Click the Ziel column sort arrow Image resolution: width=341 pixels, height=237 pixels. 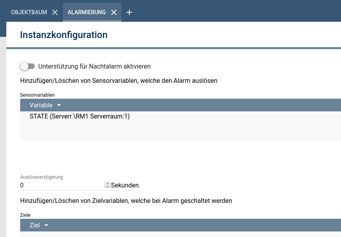coord(46,226)
